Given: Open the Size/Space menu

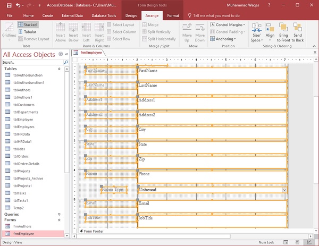Looking at the screenshot, I should (x=256, y=32).
